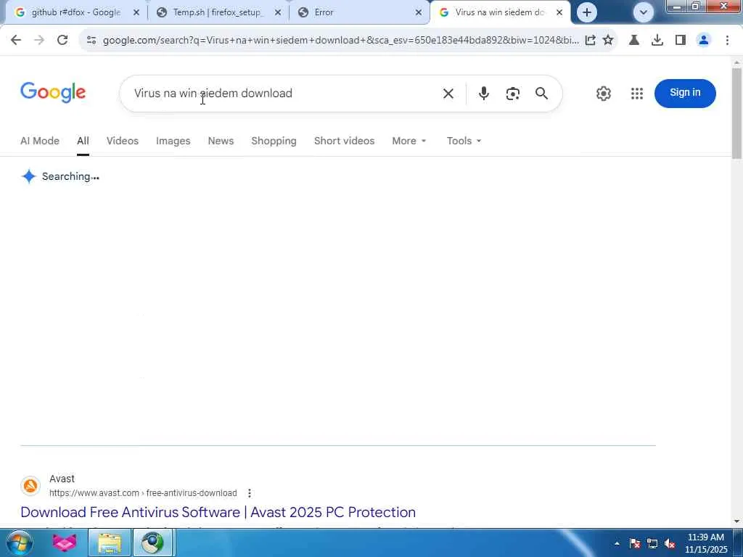This screenshot has height=557, width=743.
Task: Click the Sign in button
Action: [685, 93]
